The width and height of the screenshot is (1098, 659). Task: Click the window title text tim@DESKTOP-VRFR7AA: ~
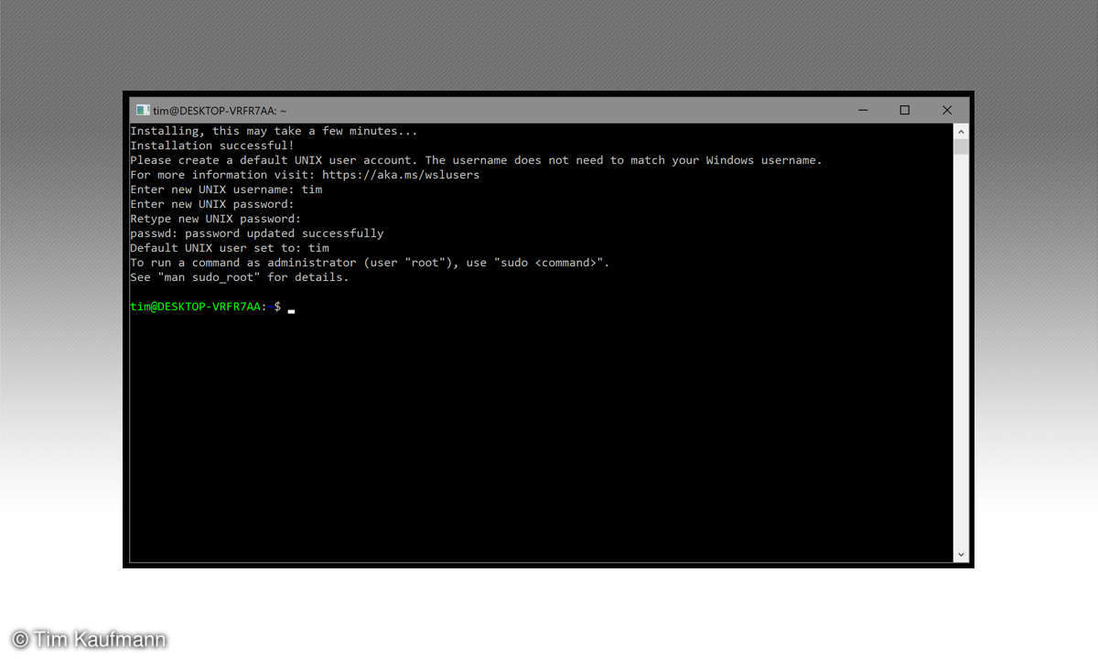tap(220, 110)
